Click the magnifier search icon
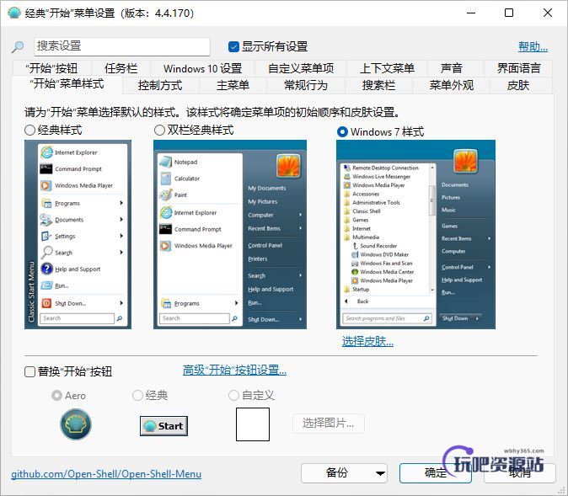The image size is (568, 496). coord(18,46)
